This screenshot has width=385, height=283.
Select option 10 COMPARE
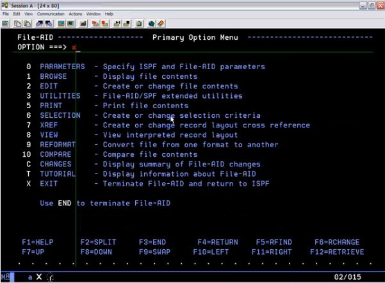pyautogui.click(x=47, y=154)
